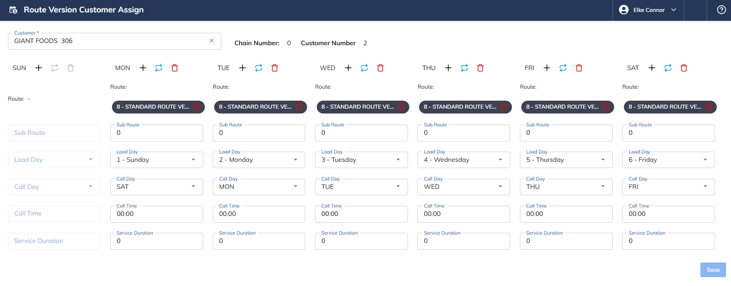Open THU Call Day dropdown showing WED
The width and height of the screenshot is (731, 286).
click(x=464, y=187)
